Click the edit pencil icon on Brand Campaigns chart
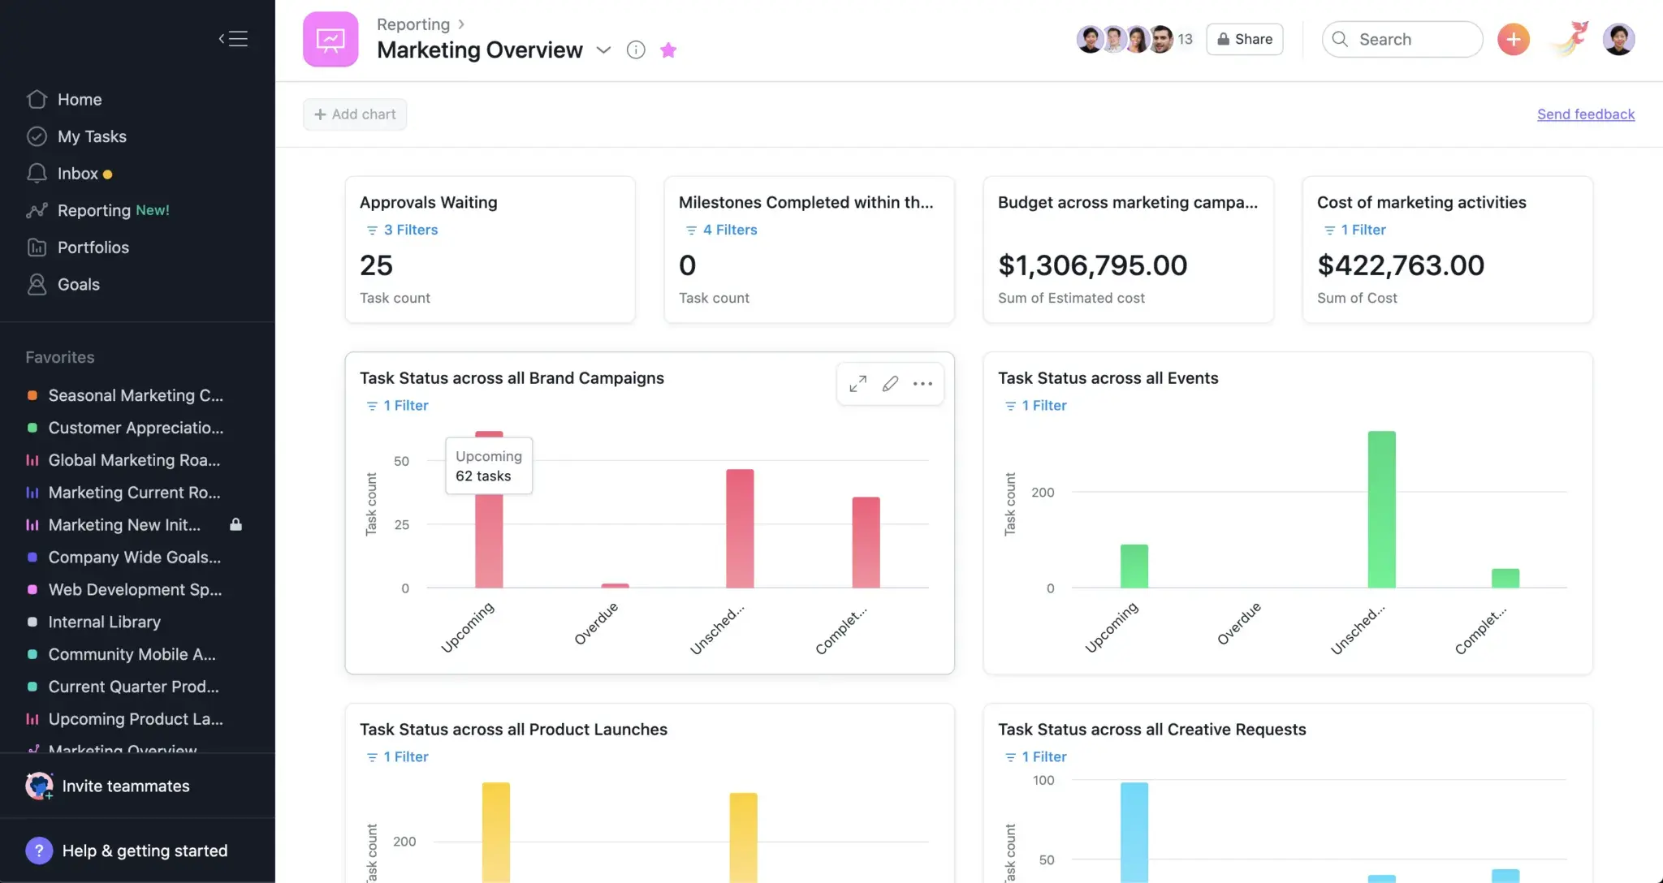 click(890, 384)
